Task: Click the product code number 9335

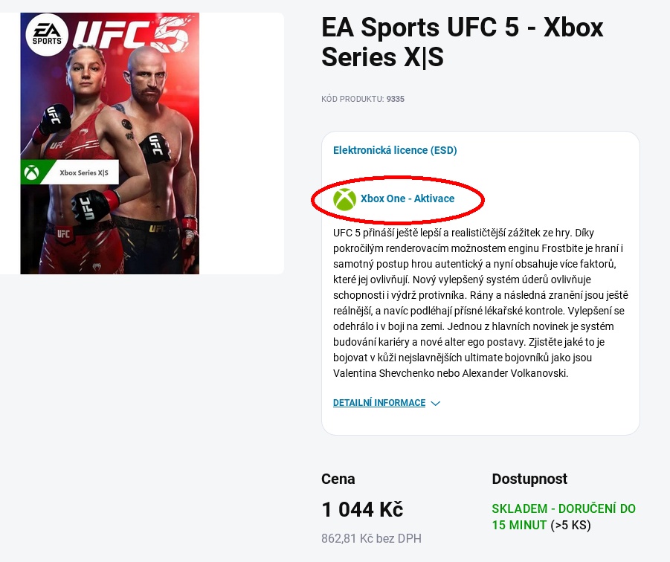Action: click(x=396, y=99)
